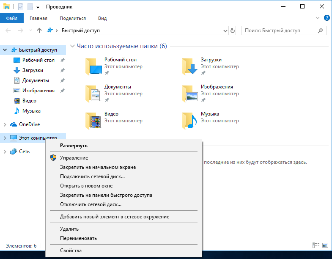Screen dimensions: 332x259
Task: Switch to the Вид ribbon tab
Action: [102, 18]
